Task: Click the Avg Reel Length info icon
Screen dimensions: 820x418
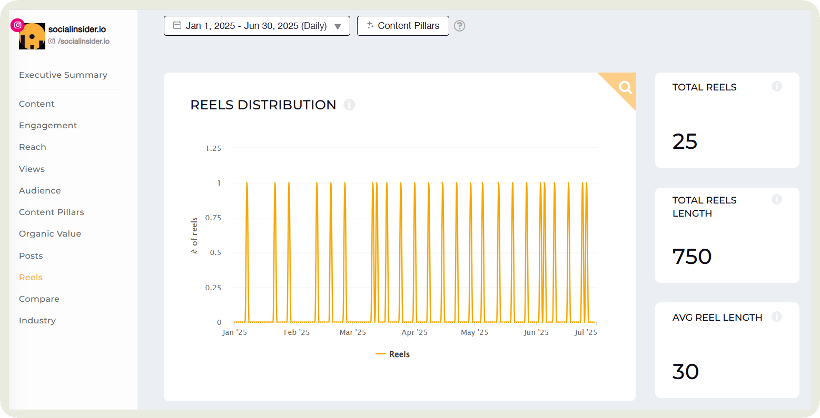Action: click(x=776, y=317)
